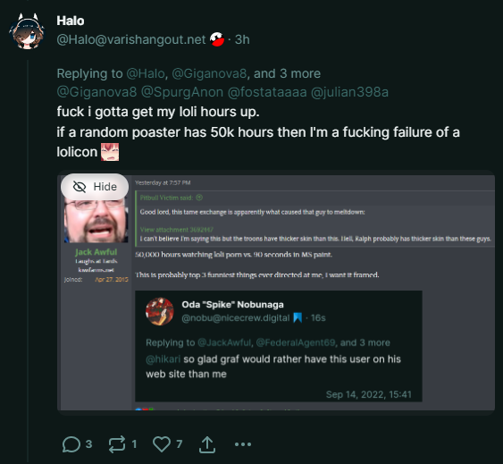Open the @Halo@varishangout.net handle
Viewport: 503px width, 464px height.
click(131, 39)
